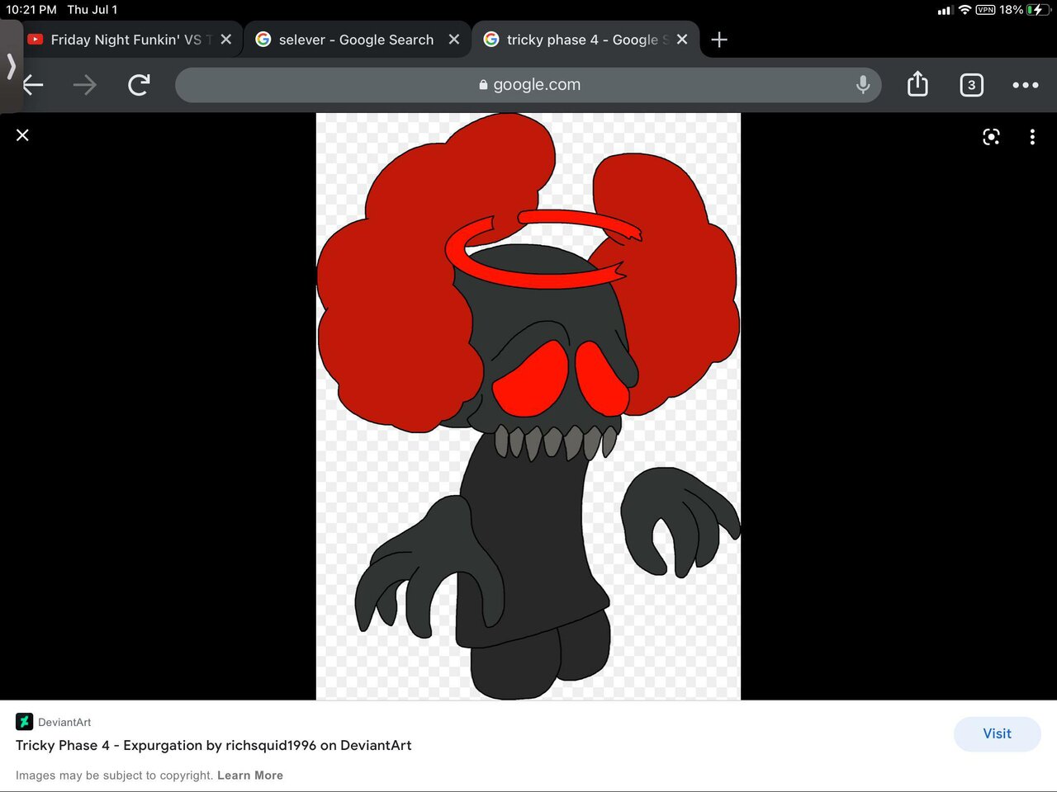Close the tricky phase 4 tab
1057x792 pixels.
(x=682, y=39)
